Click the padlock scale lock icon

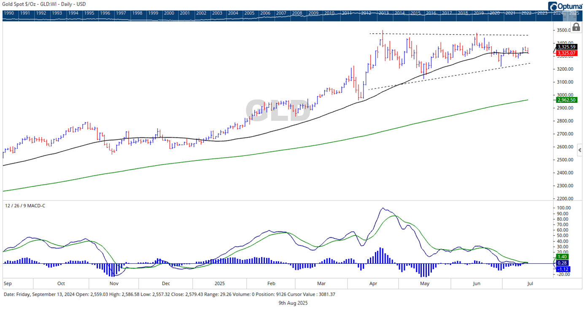[x=576, y=27]
